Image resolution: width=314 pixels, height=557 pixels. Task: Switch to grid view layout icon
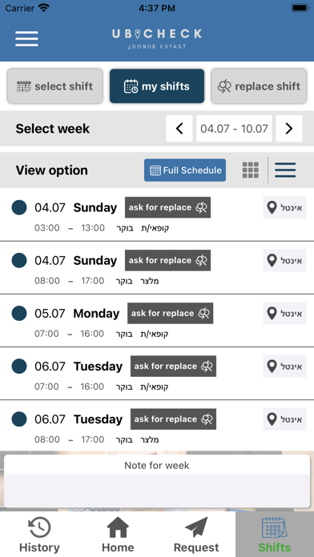251,170
